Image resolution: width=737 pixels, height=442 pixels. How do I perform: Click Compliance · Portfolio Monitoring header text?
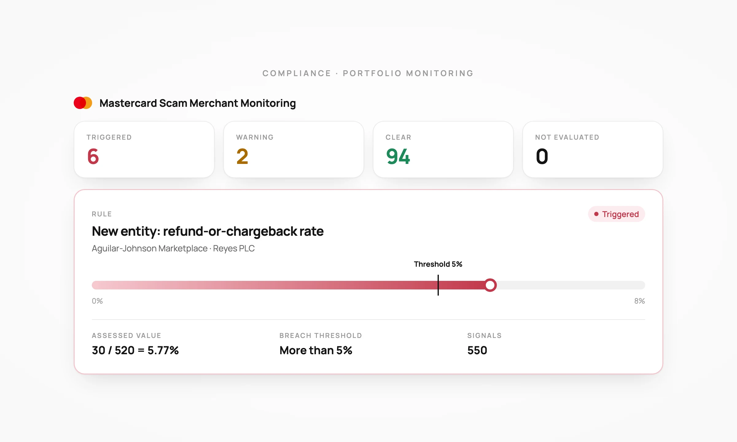pyautogui.click(x=368, y=73)
